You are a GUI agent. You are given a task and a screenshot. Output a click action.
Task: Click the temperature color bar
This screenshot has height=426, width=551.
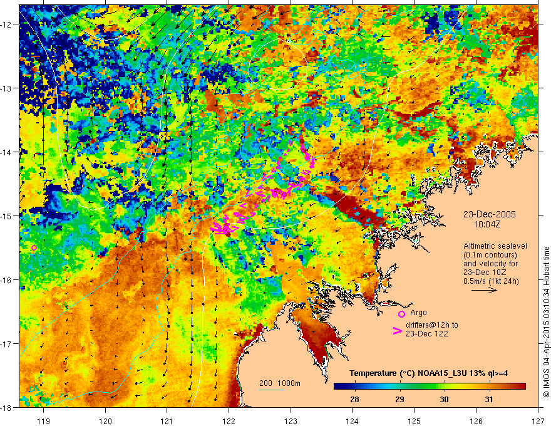click(430, 387)
